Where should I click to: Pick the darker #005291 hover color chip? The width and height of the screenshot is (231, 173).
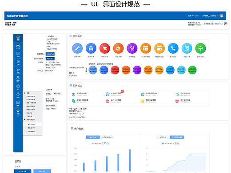(x=50, y=59)
